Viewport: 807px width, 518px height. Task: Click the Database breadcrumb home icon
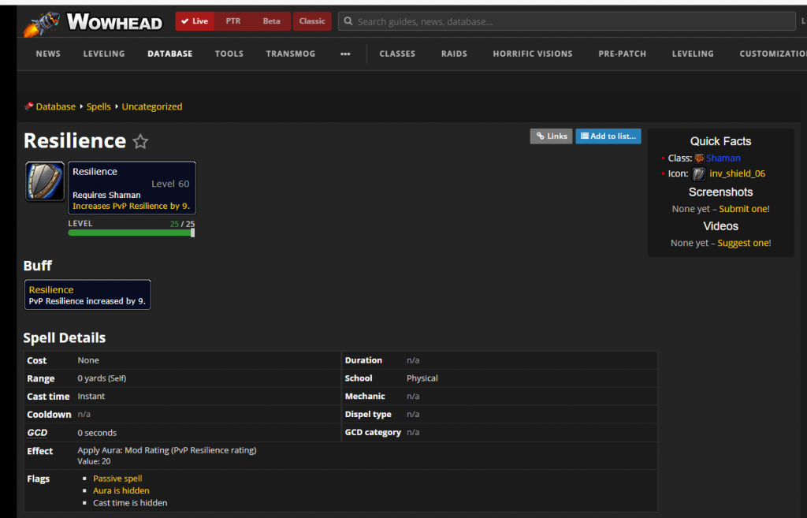29,106
